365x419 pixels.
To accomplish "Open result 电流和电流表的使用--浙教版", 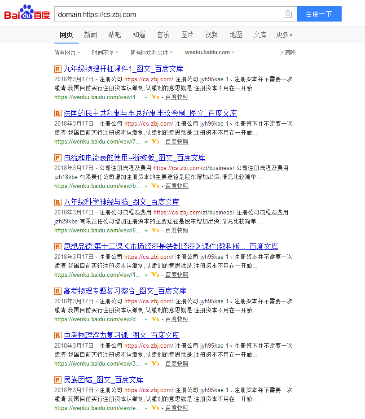I will pyautogui.click(x=135, y=157).
